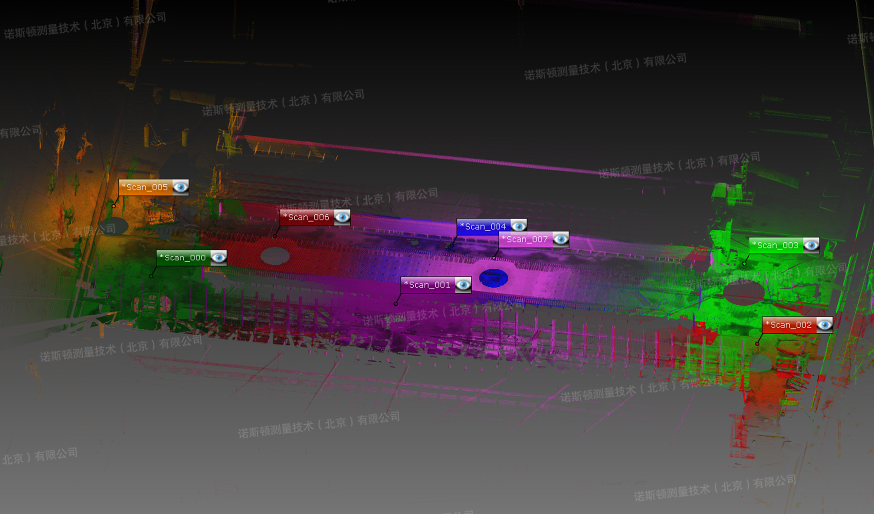Select the pink *Scan_007 label

click(525, 239)
